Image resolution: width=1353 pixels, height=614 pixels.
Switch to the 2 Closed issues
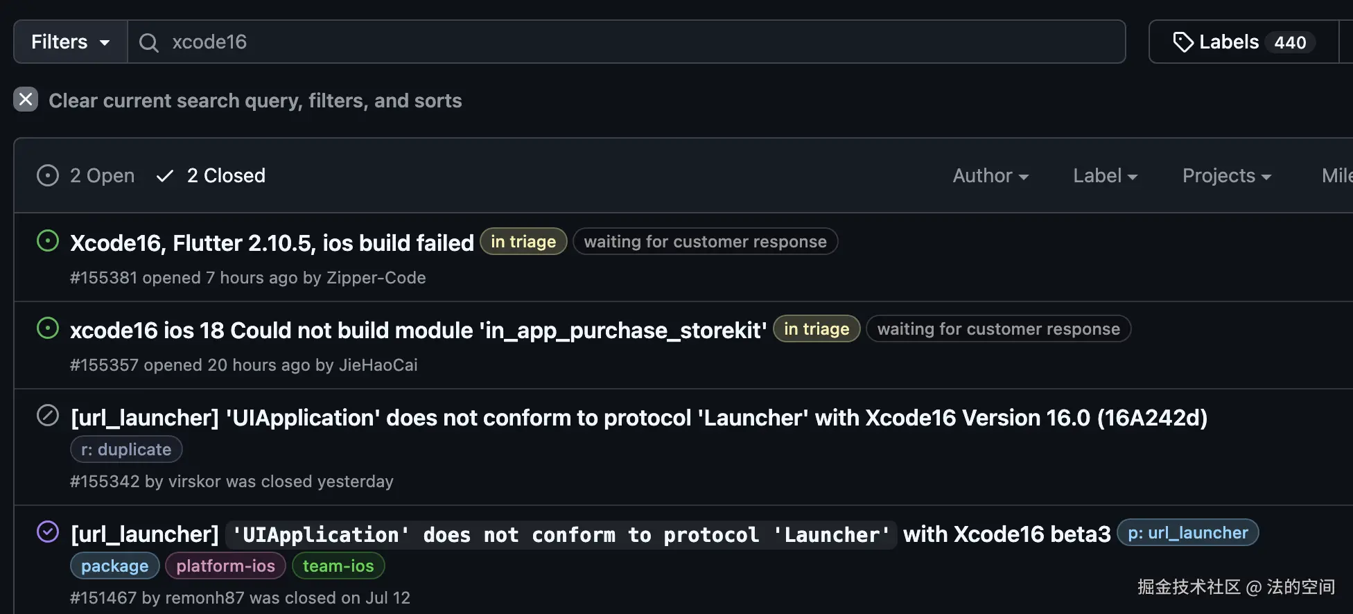[225, 176]
